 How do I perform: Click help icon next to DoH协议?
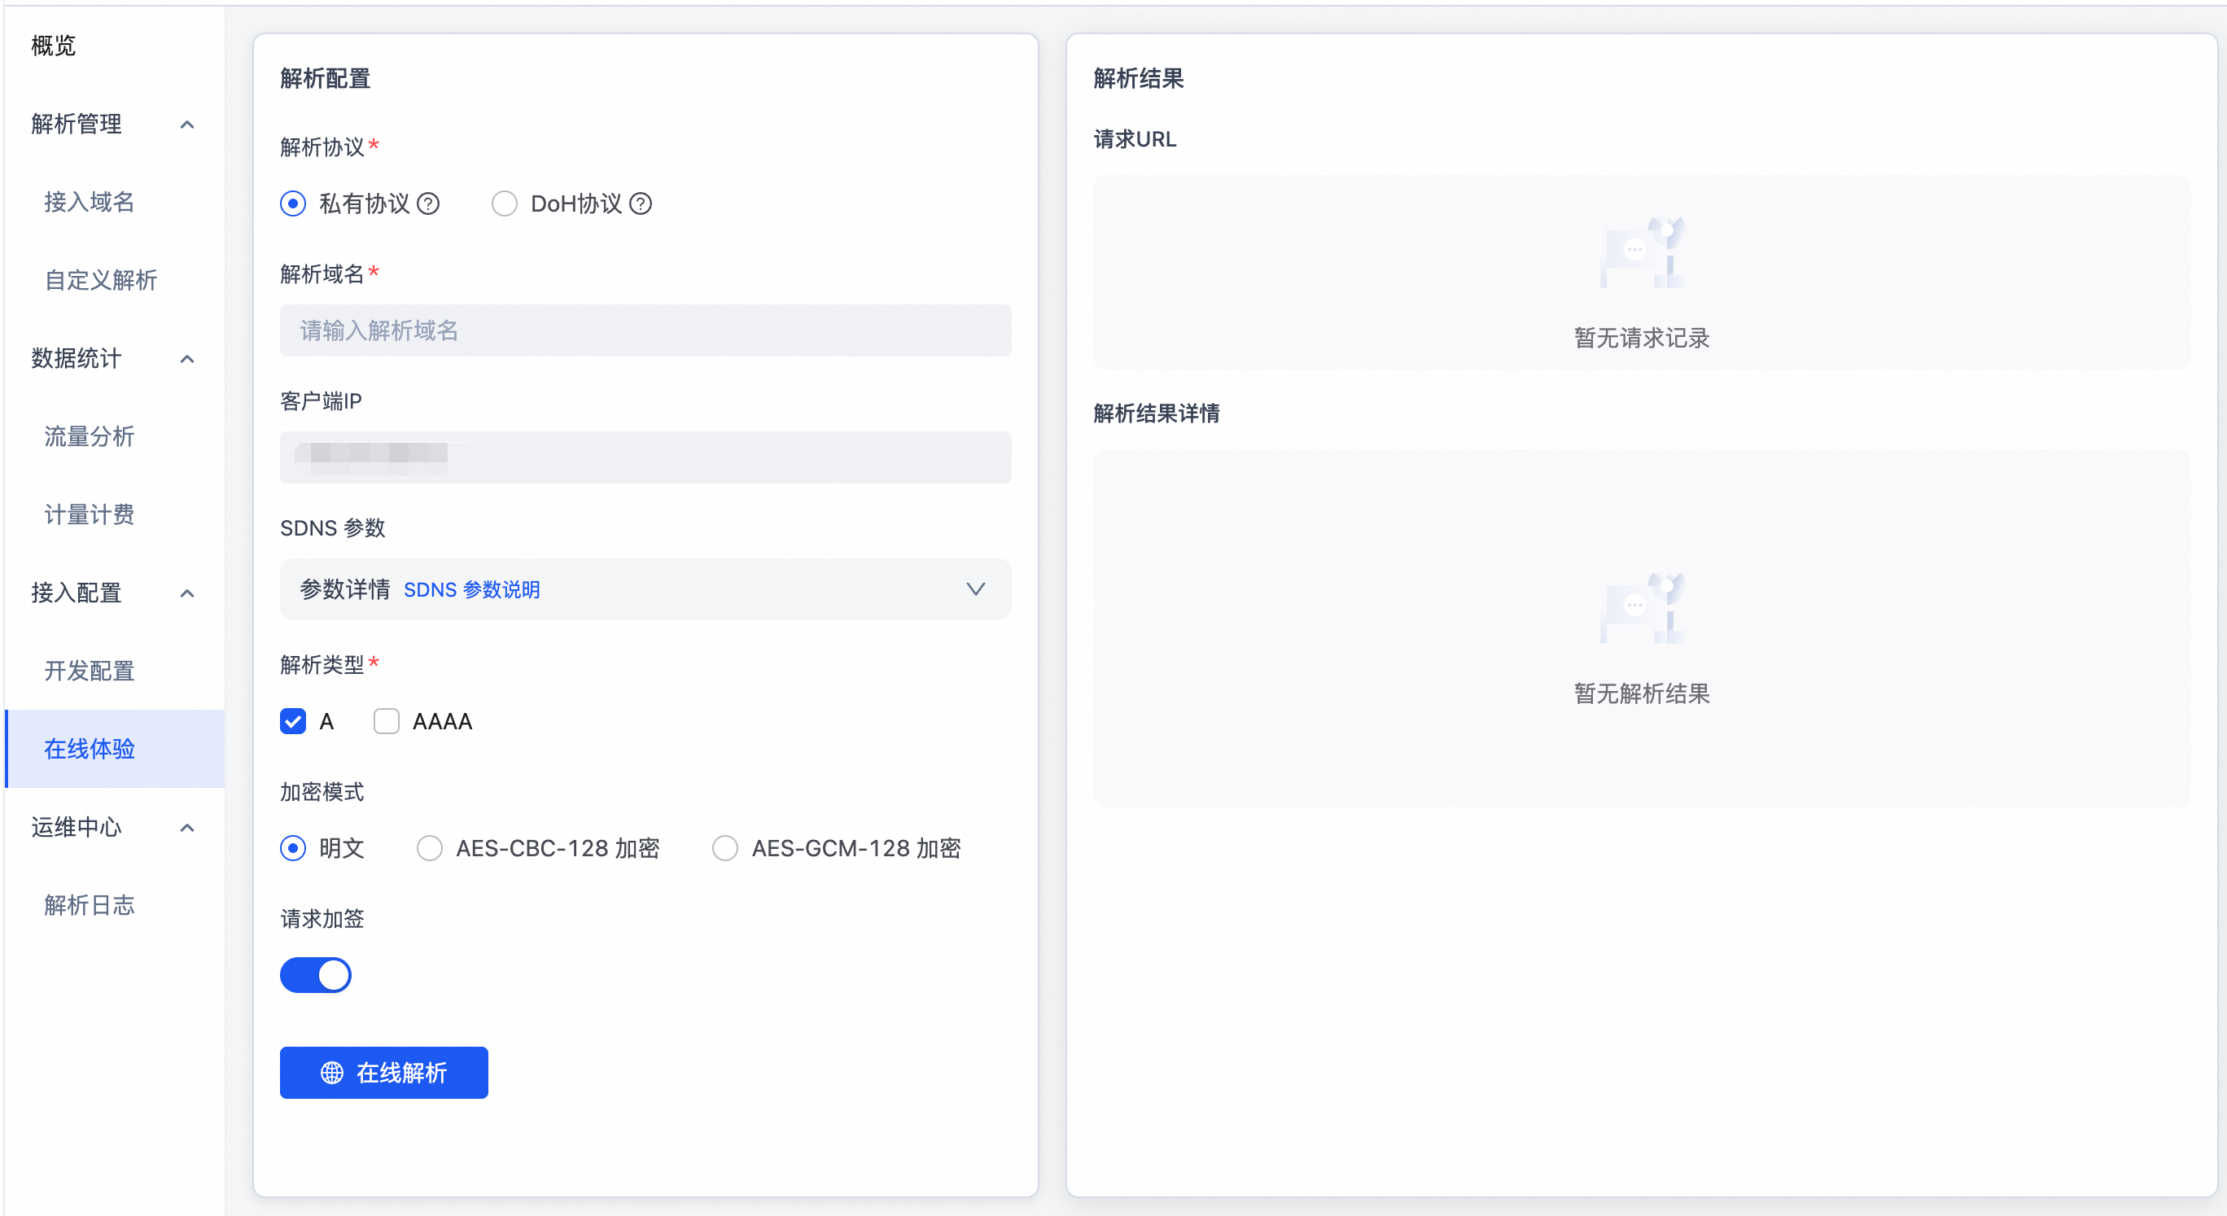click(640, 204)
